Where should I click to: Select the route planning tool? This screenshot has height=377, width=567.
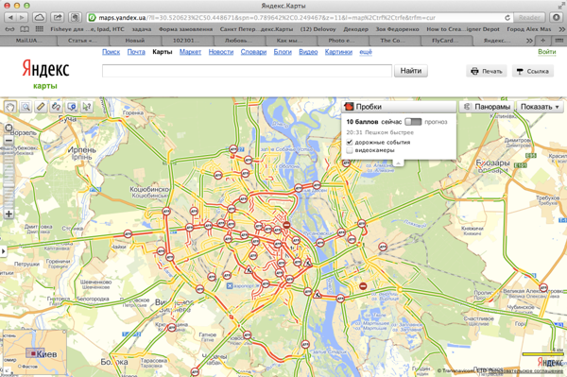57,107
